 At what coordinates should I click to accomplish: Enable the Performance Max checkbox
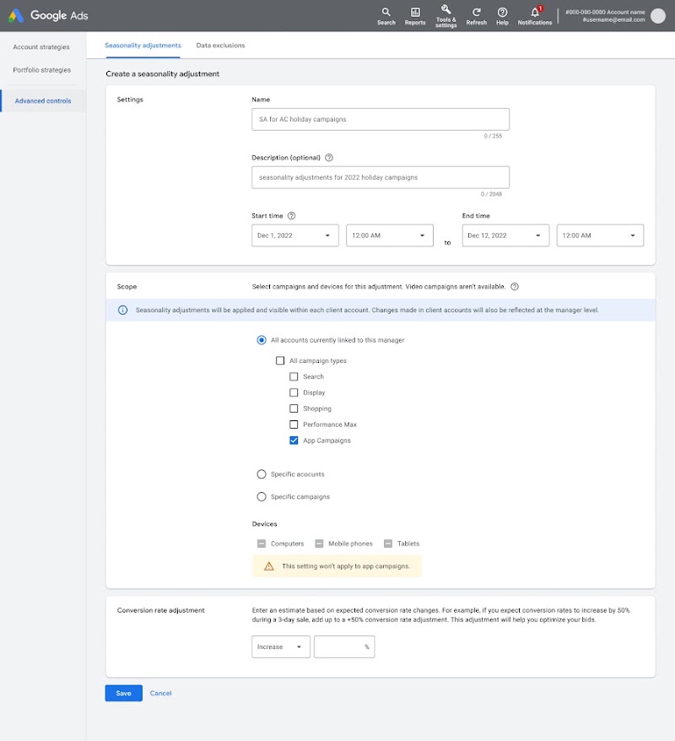pyautogui.click(x=294, y=424)
